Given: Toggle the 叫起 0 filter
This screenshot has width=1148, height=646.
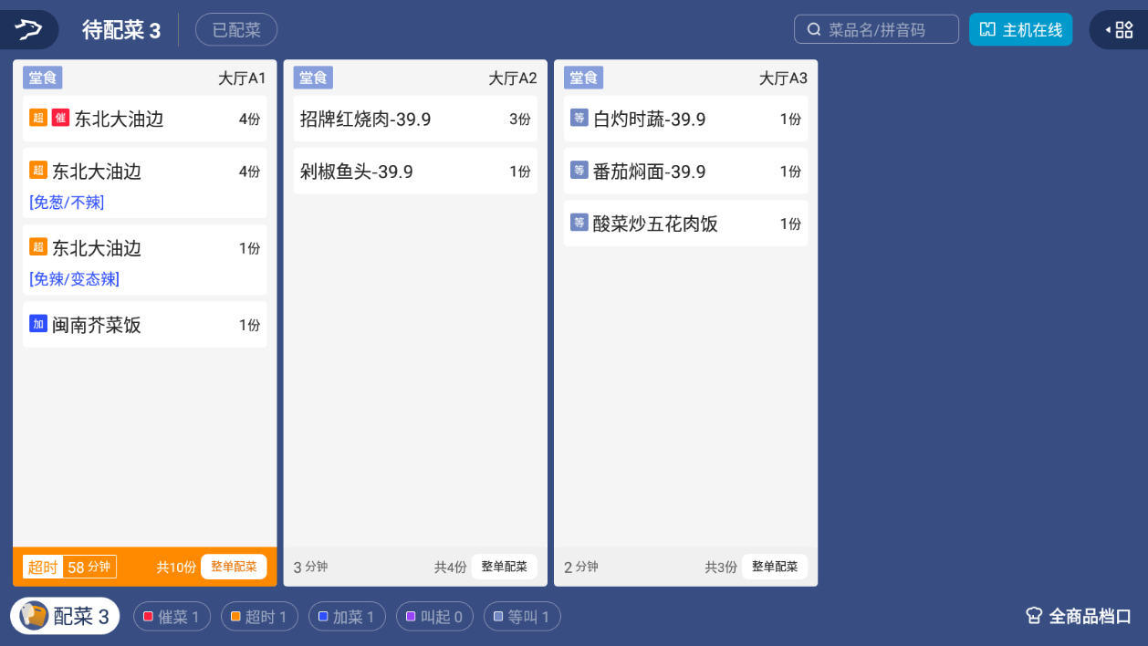Looking at the screenshot, I should coord(434,617).
